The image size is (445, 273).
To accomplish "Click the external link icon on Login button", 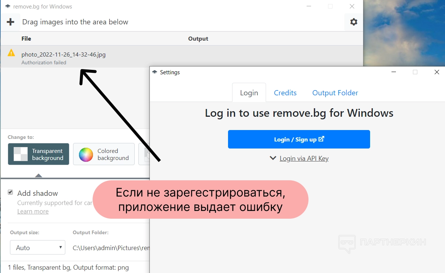I will [321, 139].
